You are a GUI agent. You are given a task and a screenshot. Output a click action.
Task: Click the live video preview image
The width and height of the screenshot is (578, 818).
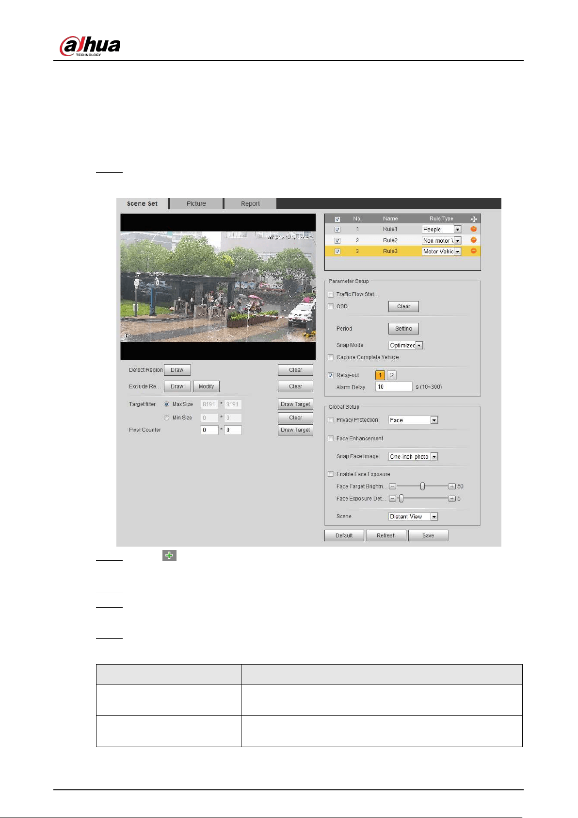point(218,287)
